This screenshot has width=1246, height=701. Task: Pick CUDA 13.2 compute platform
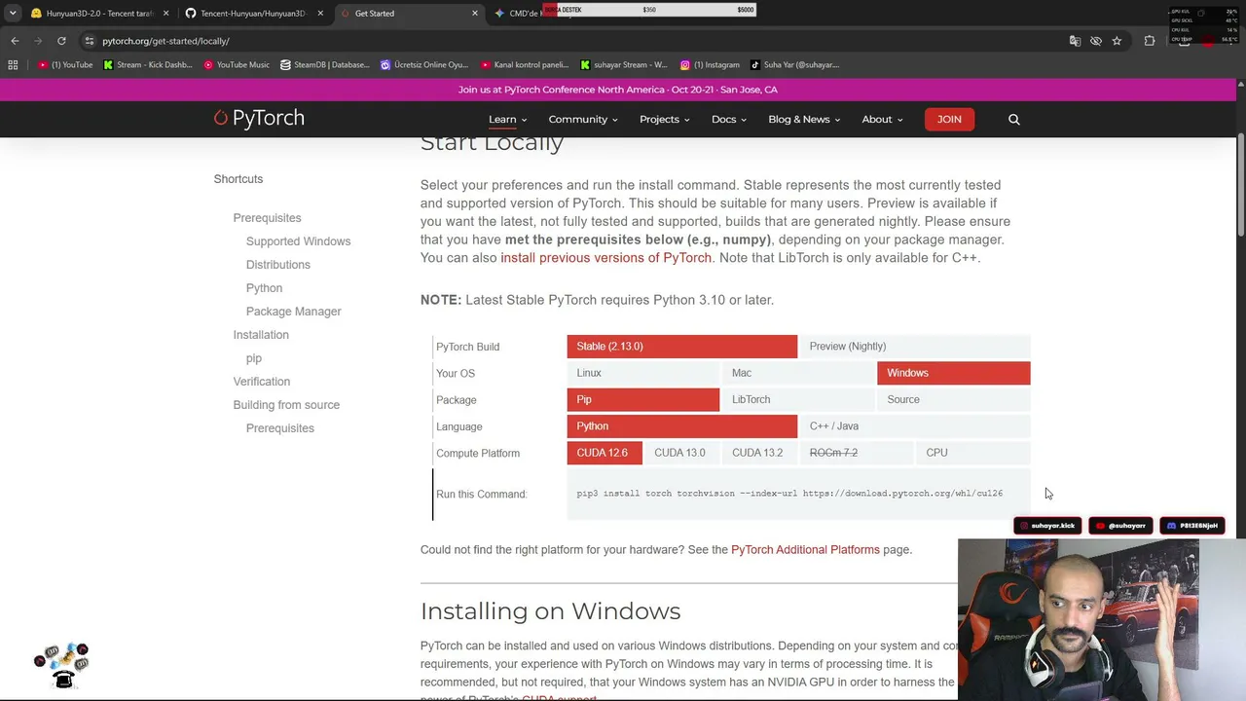pyautogui.click(x=759, y=453)
